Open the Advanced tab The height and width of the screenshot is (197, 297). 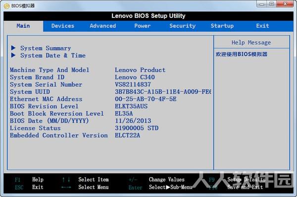pyautogui.click(x=102, y=26)
